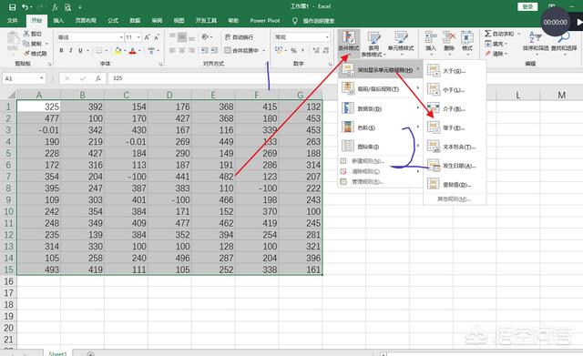This screenshot has width=583, height=356.
Task: Toggle Italic formatting
Action: pyautogui.click(x=71, y=50)
